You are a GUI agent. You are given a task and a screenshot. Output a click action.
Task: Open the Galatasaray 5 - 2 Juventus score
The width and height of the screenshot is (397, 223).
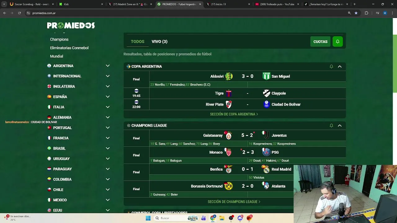click(x=247, y=135)
